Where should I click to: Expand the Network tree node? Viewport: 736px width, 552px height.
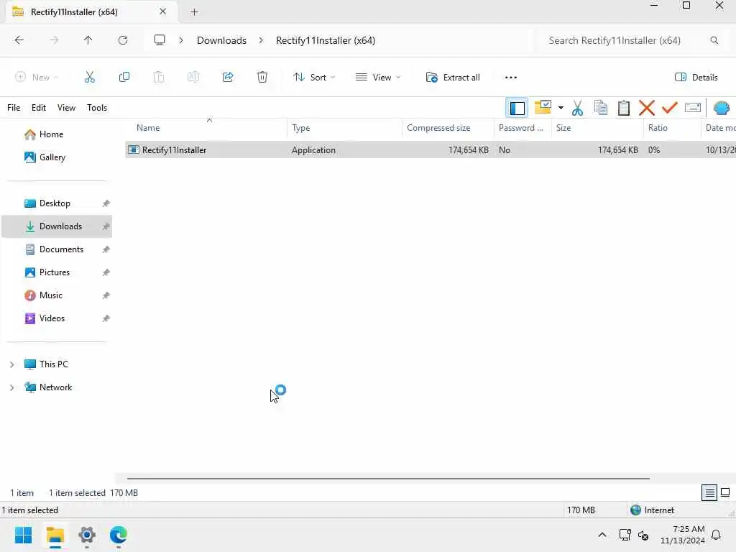pyautogui.click(x=11, y=387)
